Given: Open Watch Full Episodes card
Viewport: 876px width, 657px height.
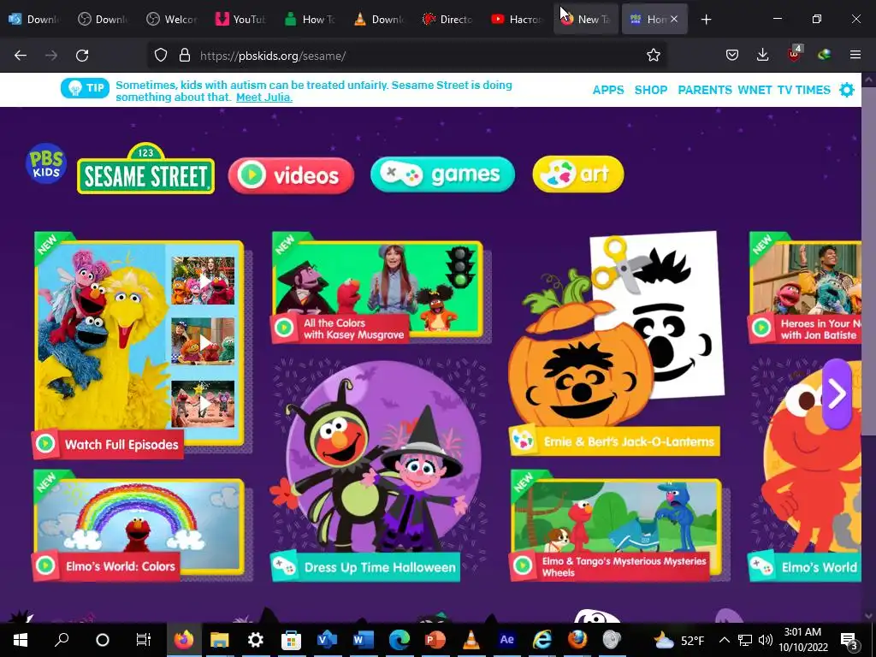Looking at the screenshot, I should point(139,346).
